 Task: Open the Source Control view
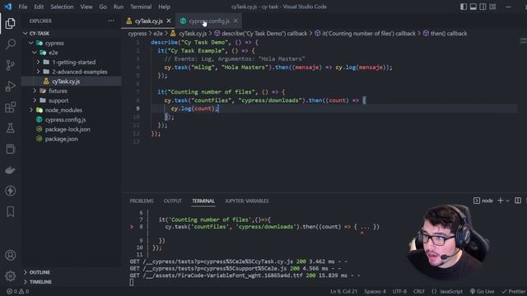coord(10,65)
